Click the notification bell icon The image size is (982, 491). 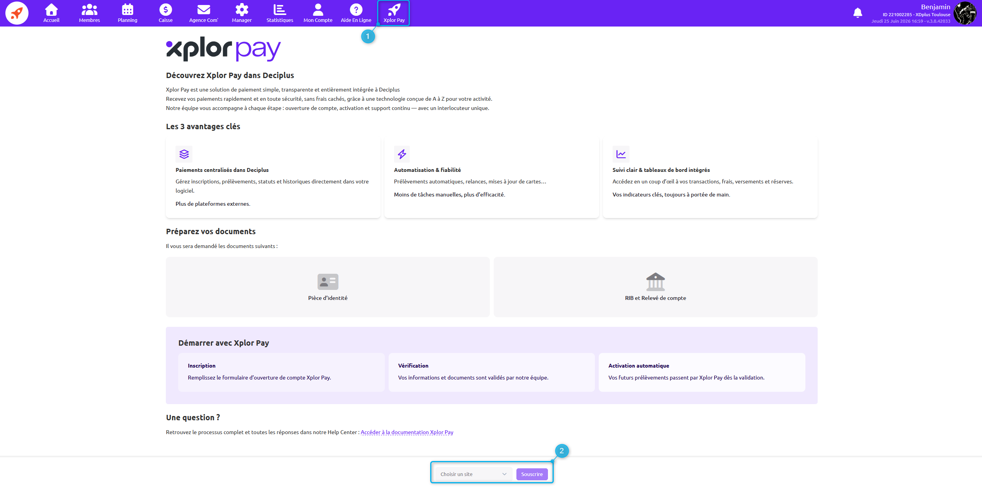pos(858,13)
